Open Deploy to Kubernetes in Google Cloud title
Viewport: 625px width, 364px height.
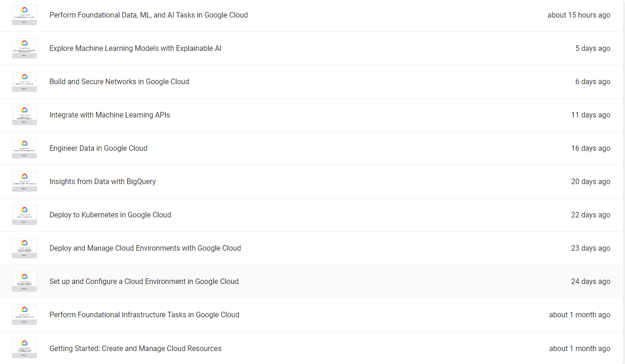point(111,215)
